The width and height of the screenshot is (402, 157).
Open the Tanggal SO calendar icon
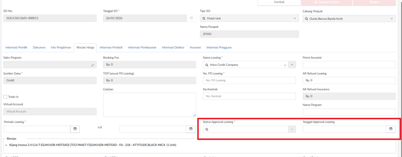pos(191,18)
